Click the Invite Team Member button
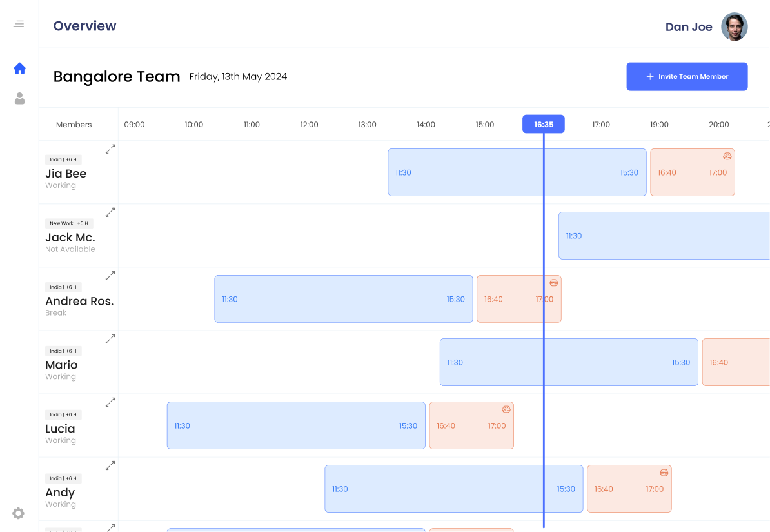 click(x=687, y=76)
